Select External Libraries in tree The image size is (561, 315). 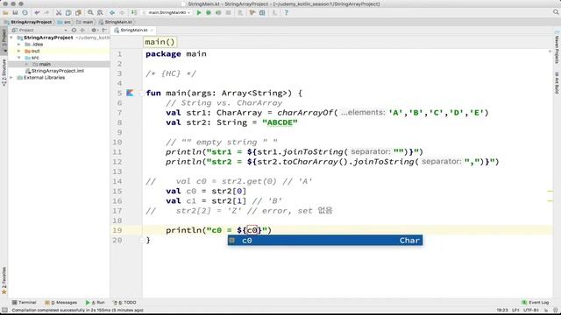click(41, 78)
